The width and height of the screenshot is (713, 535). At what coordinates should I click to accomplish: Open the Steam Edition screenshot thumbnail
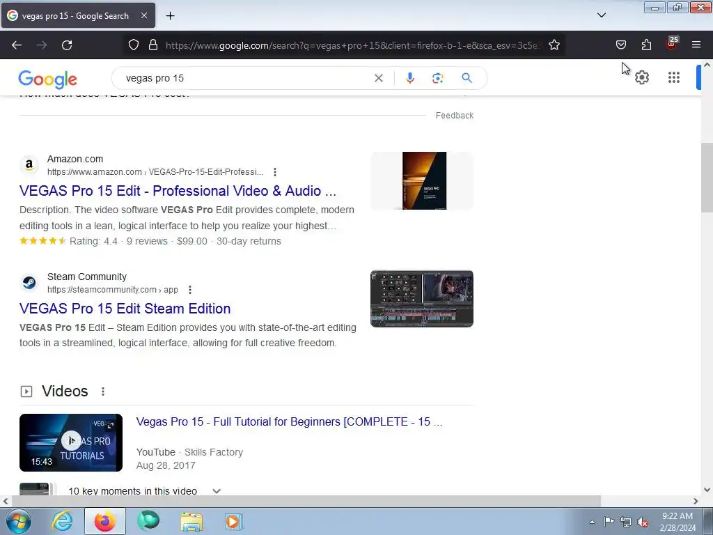(422, 299)
